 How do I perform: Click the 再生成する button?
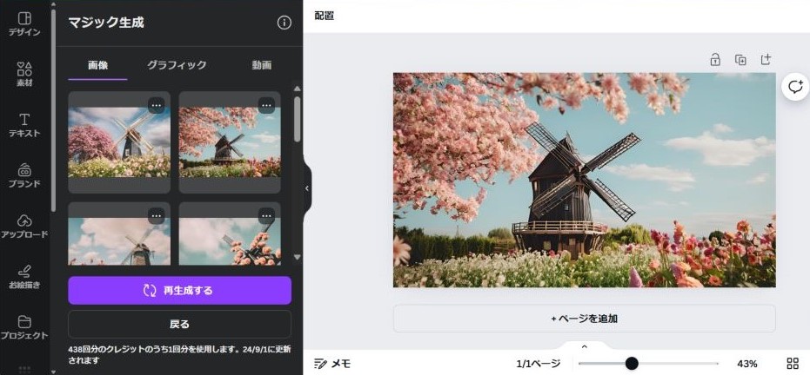point(180,291)
